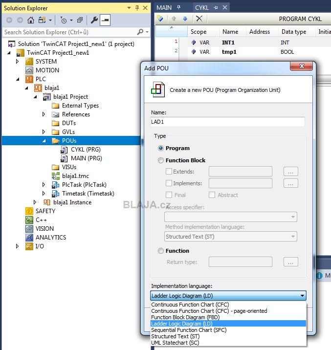
Task: Click the delete X icon in declaration toolbar
Action: [199, 19]
